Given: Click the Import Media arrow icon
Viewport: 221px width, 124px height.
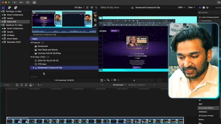Looking at the screenshot, I should click(15, 2).
